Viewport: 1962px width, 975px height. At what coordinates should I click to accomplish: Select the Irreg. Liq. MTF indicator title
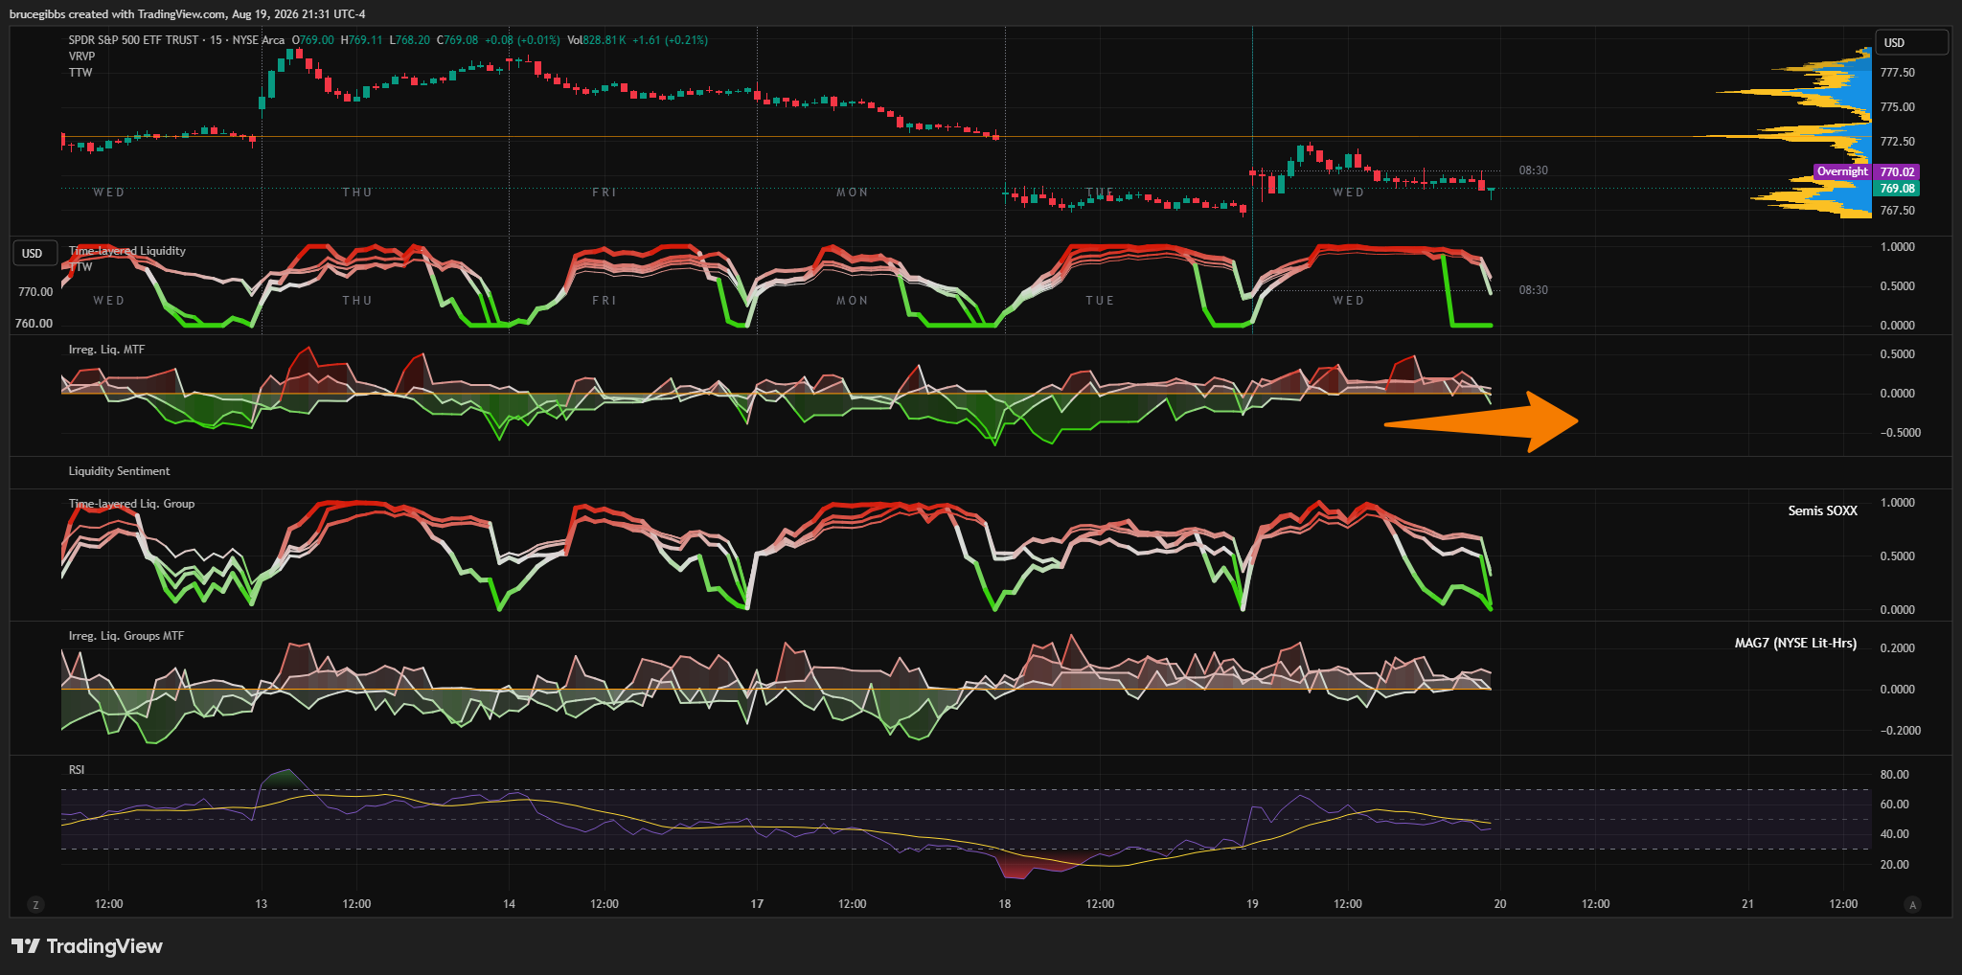coord(106,350)
